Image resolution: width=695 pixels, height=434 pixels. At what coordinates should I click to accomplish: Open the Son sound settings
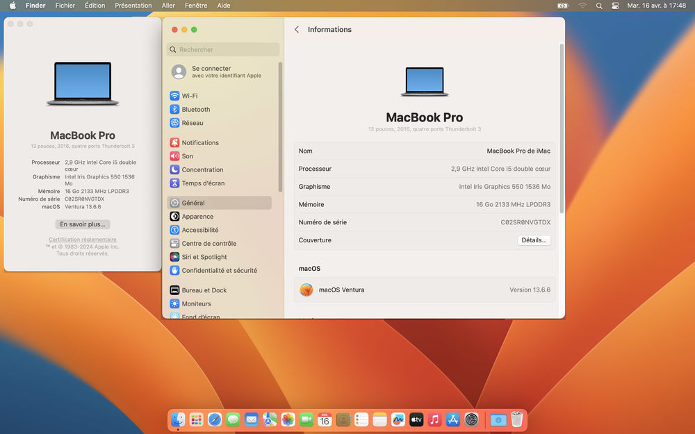click(x=187, y=156)
